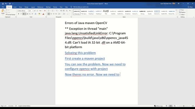Click the Tell me lightbulb icon
Image resolution: width=195 pixels, height=109 pixels.
tap(71, 7)
